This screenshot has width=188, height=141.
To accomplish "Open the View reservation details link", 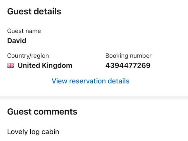I will point(90,81).
